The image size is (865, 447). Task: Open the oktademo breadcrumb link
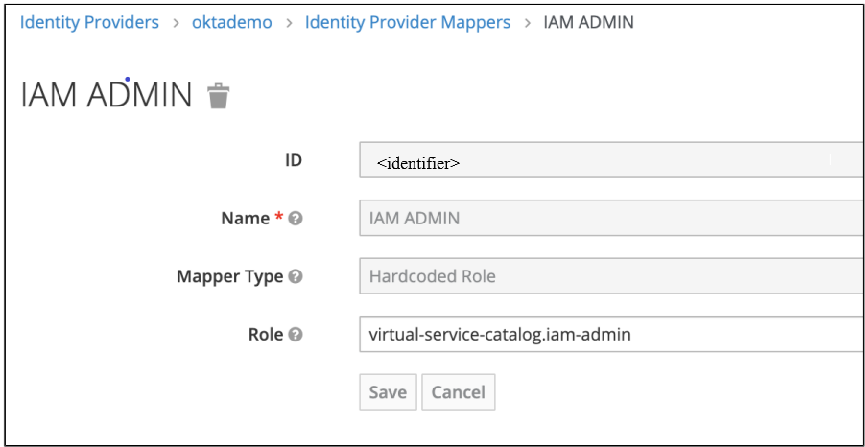tap(232, 23)
